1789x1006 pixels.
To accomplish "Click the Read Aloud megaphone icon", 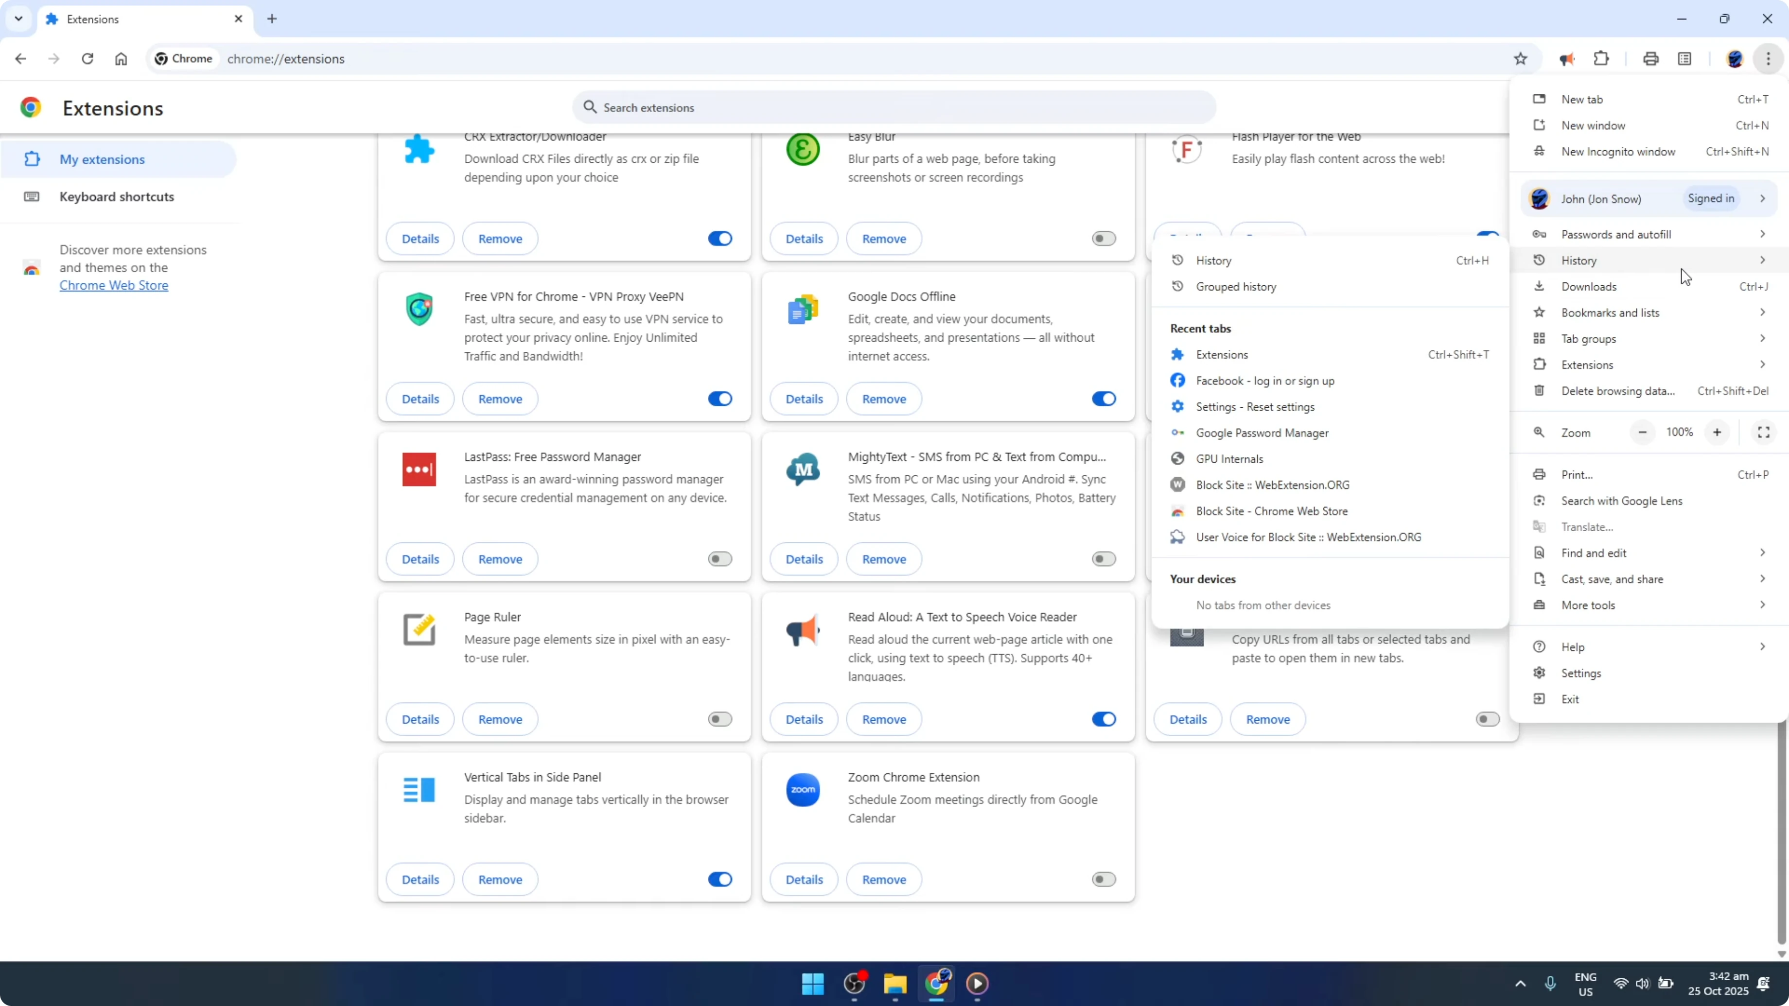I will (804, 630).
